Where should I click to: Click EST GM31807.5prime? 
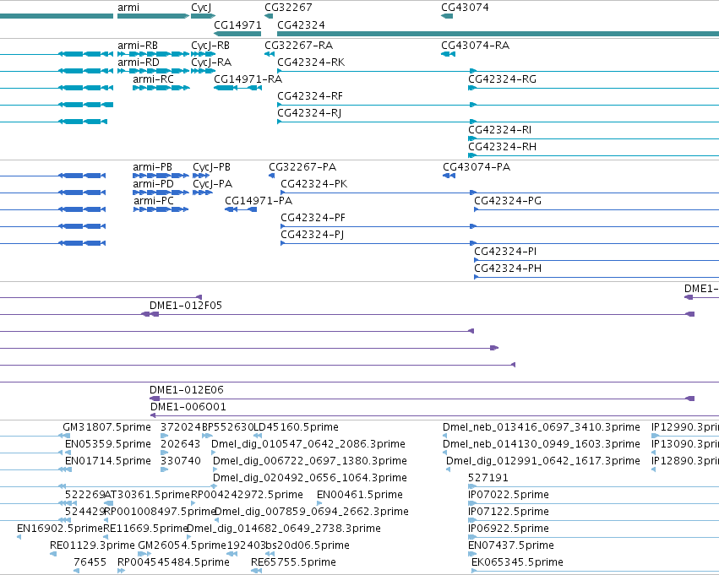click(106, 427)
